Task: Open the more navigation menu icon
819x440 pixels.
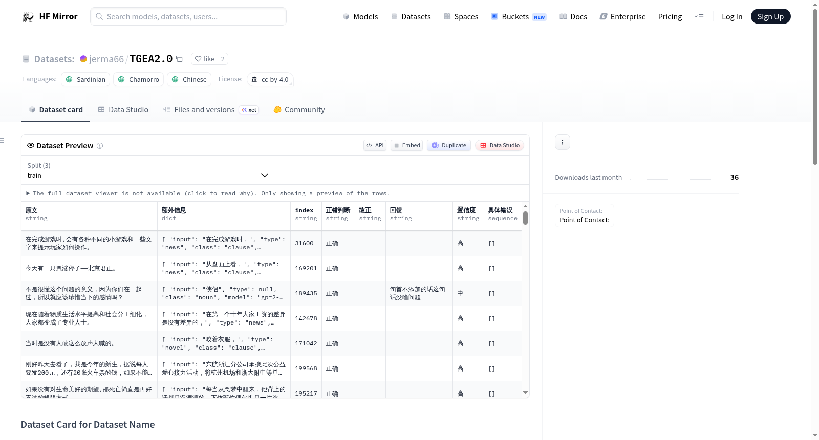Action: pos(699,17)
